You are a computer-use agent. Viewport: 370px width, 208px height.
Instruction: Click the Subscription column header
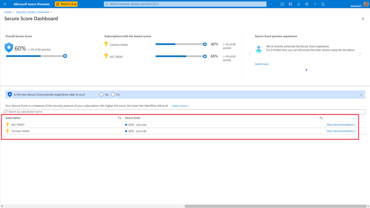[13, 118]
